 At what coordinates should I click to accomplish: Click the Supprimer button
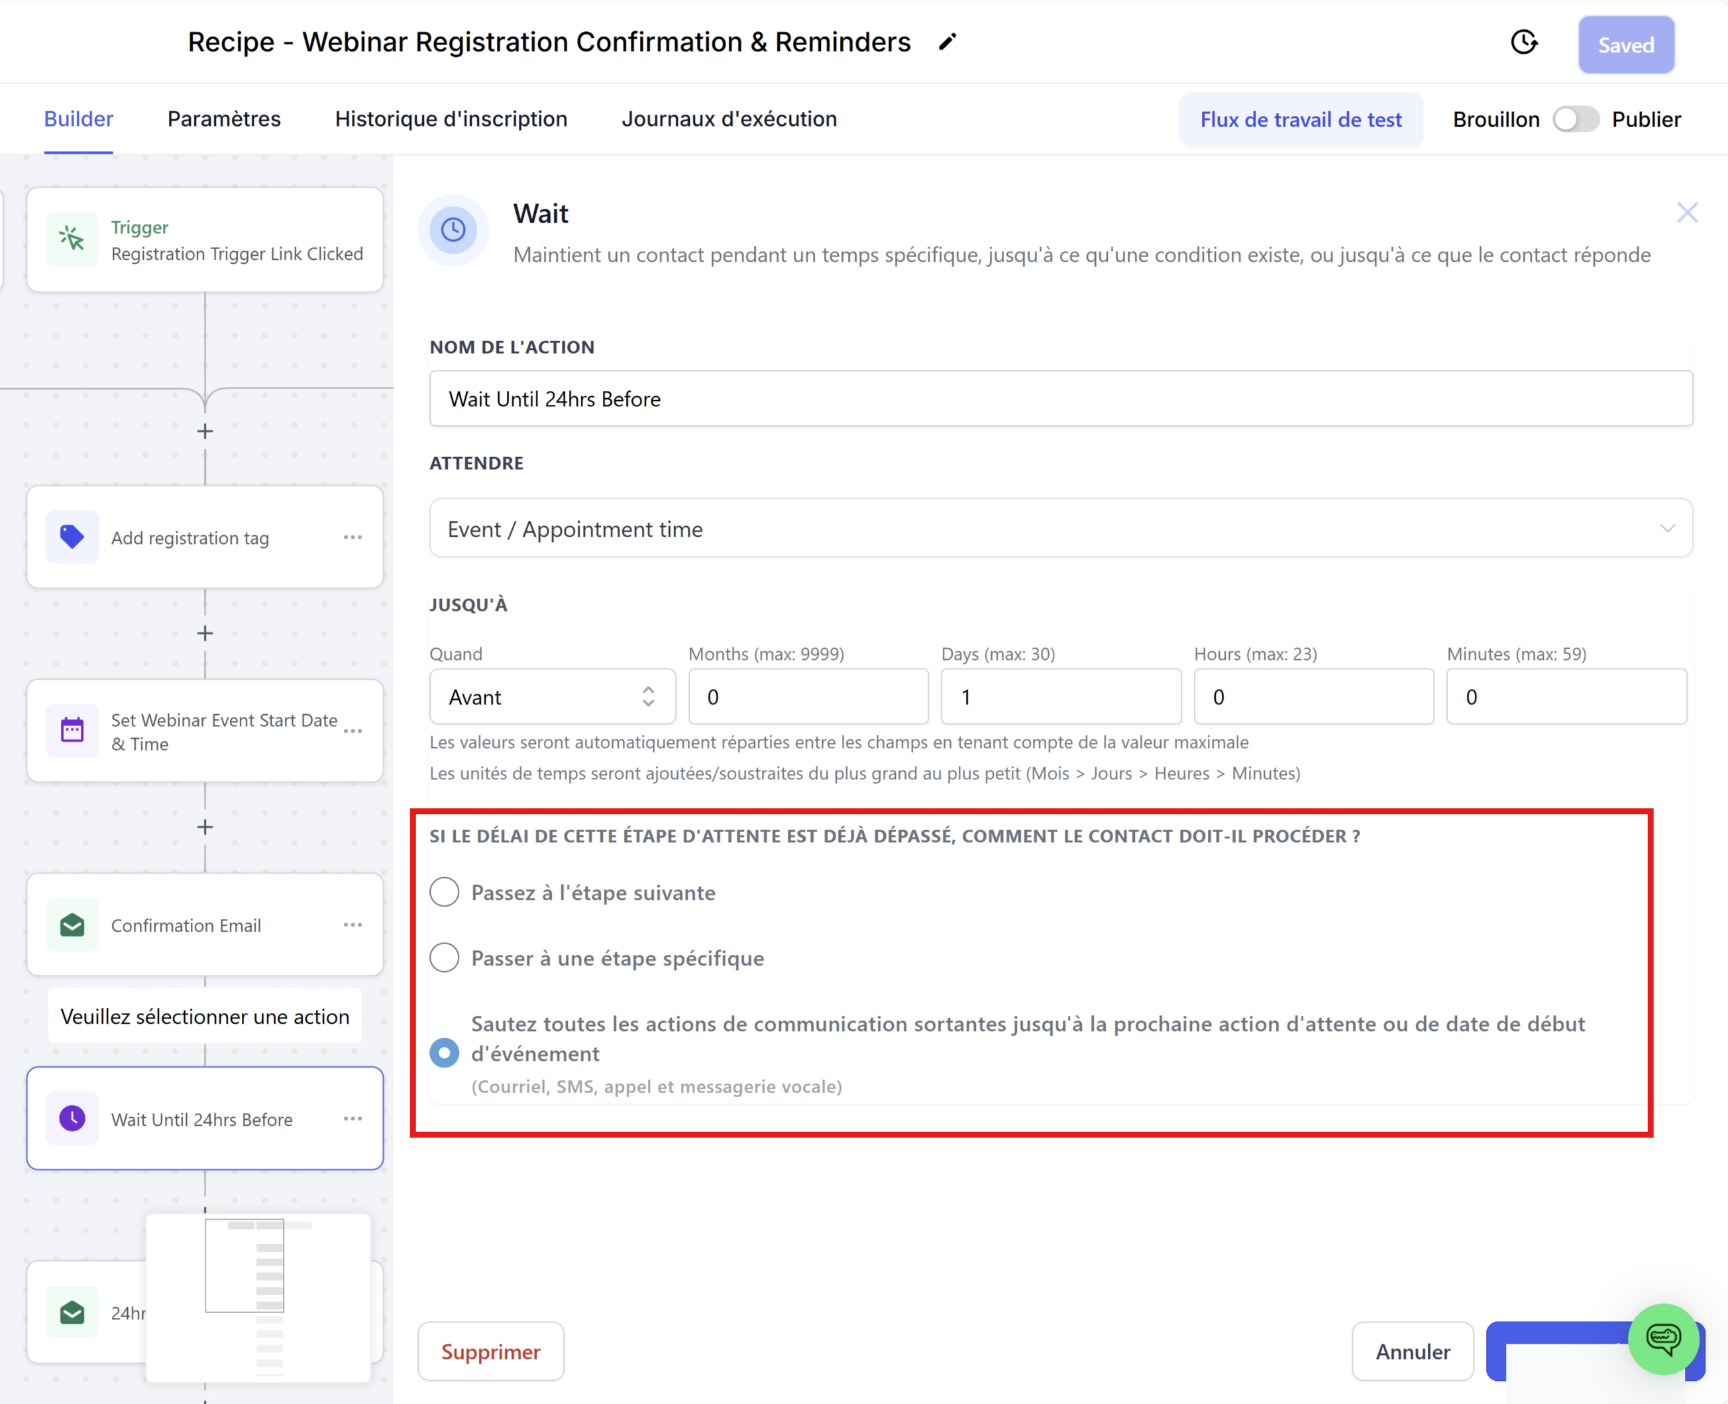(x=491, y=1352)
